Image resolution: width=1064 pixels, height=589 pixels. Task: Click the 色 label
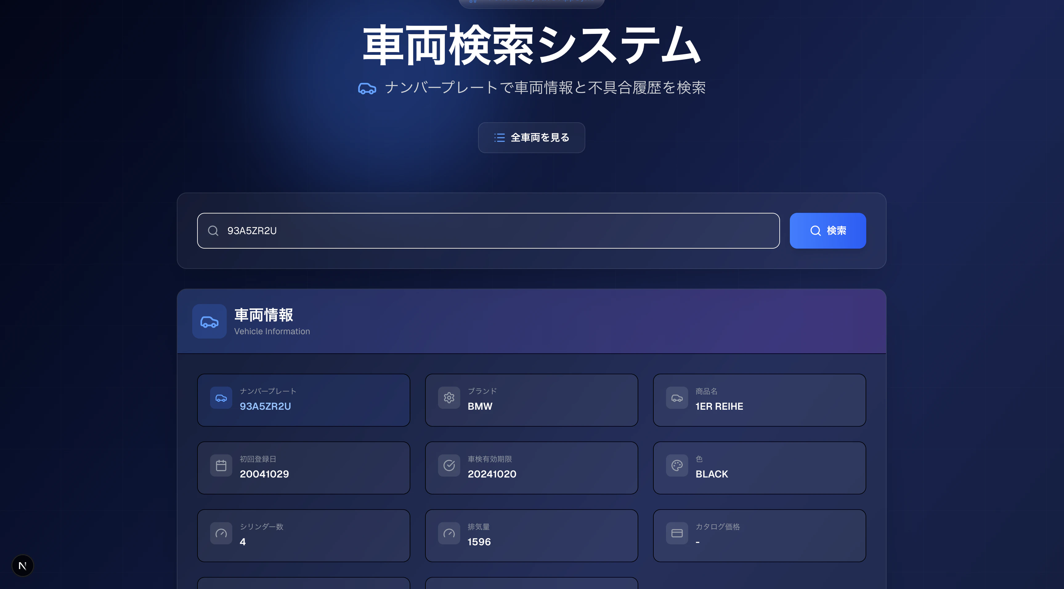tap(699, 459)
